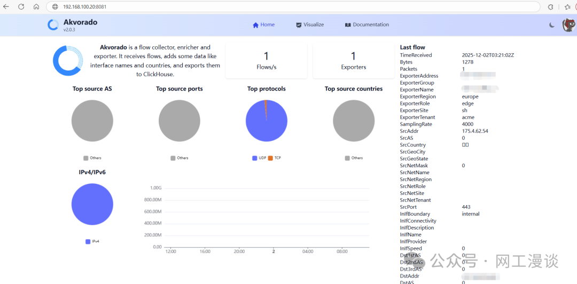Click the 1.00G axis label on traffic graph

(155, 188)
